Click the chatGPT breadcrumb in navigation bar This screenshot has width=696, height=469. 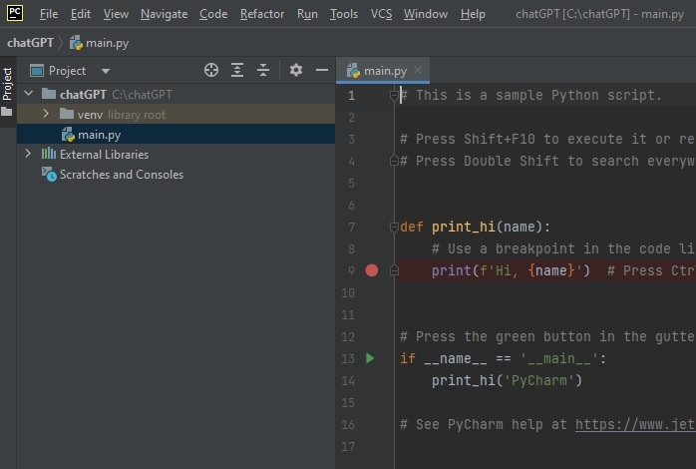click(29, 43)
